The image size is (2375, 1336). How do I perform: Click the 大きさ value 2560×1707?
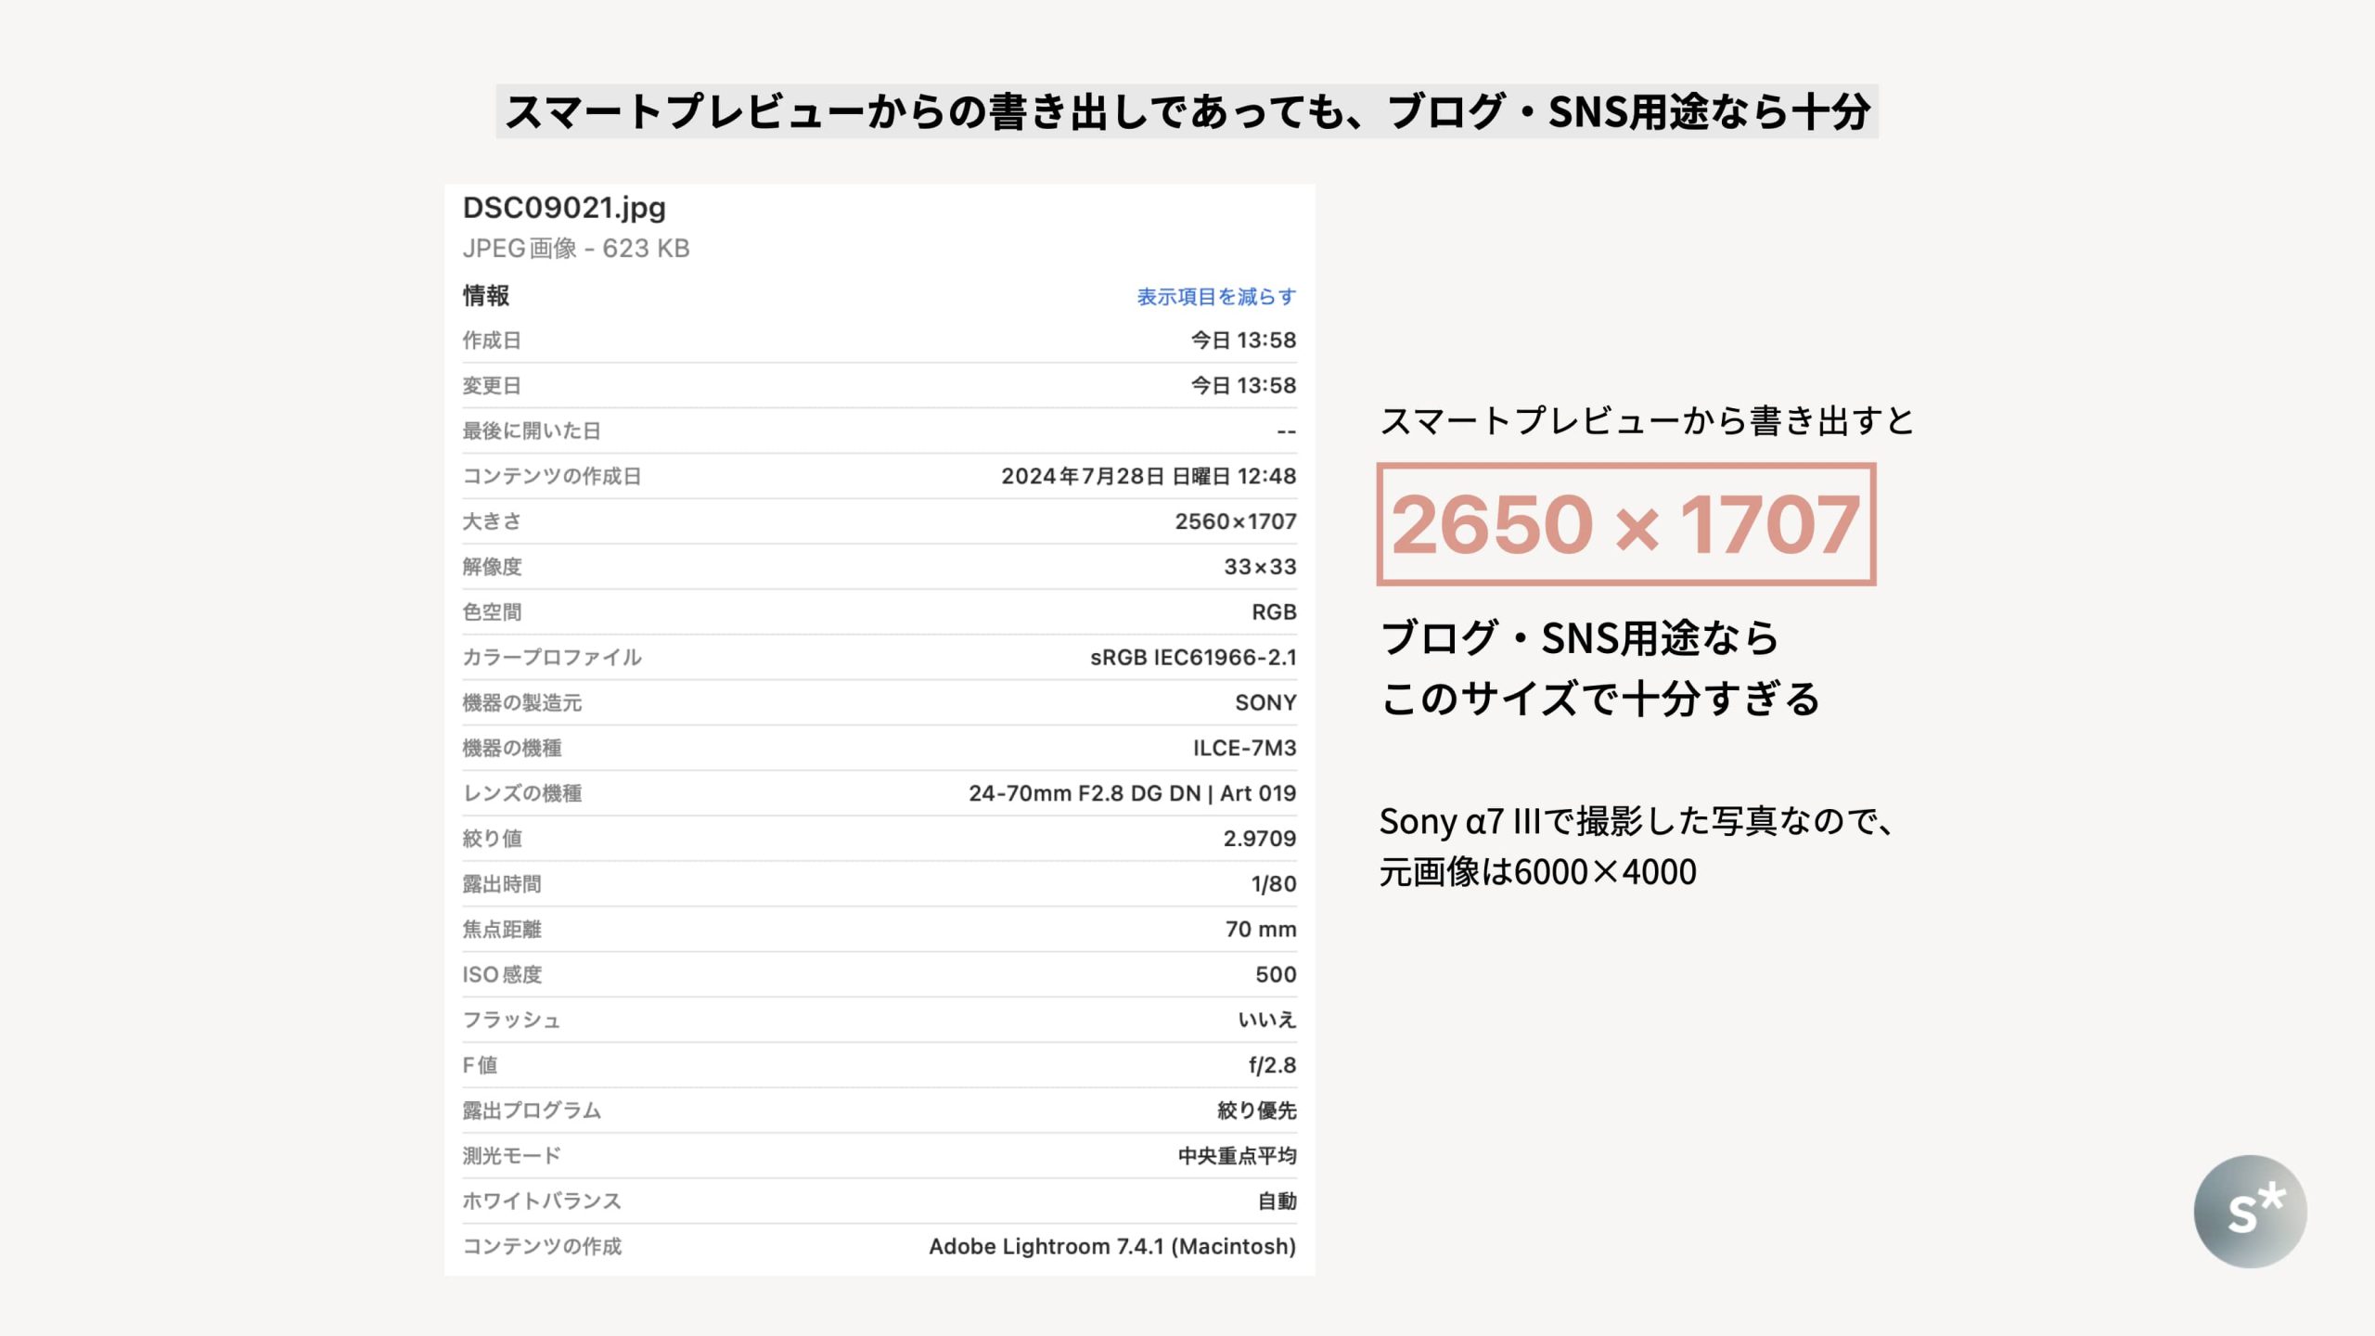pos(1235,521)
